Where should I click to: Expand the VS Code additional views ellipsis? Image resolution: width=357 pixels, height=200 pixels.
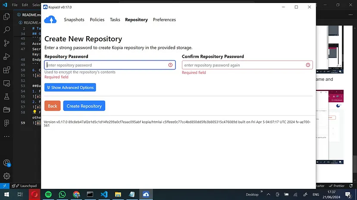[x=6, y=136]
